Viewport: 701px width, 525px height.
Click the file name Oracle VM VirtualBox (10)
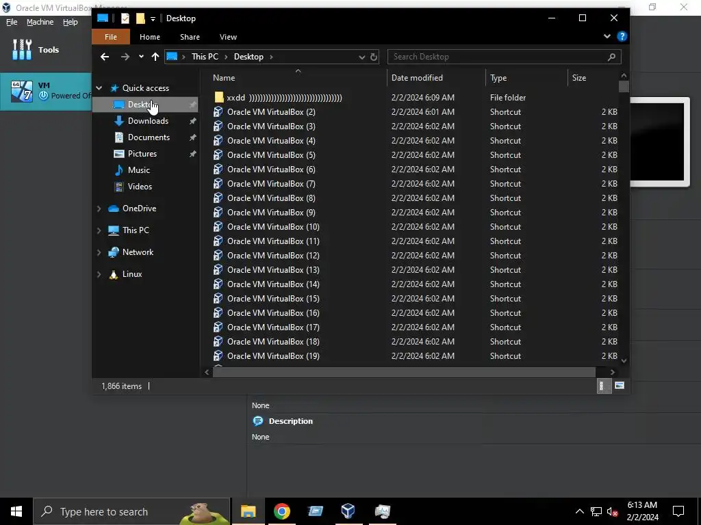click(273, 227)
